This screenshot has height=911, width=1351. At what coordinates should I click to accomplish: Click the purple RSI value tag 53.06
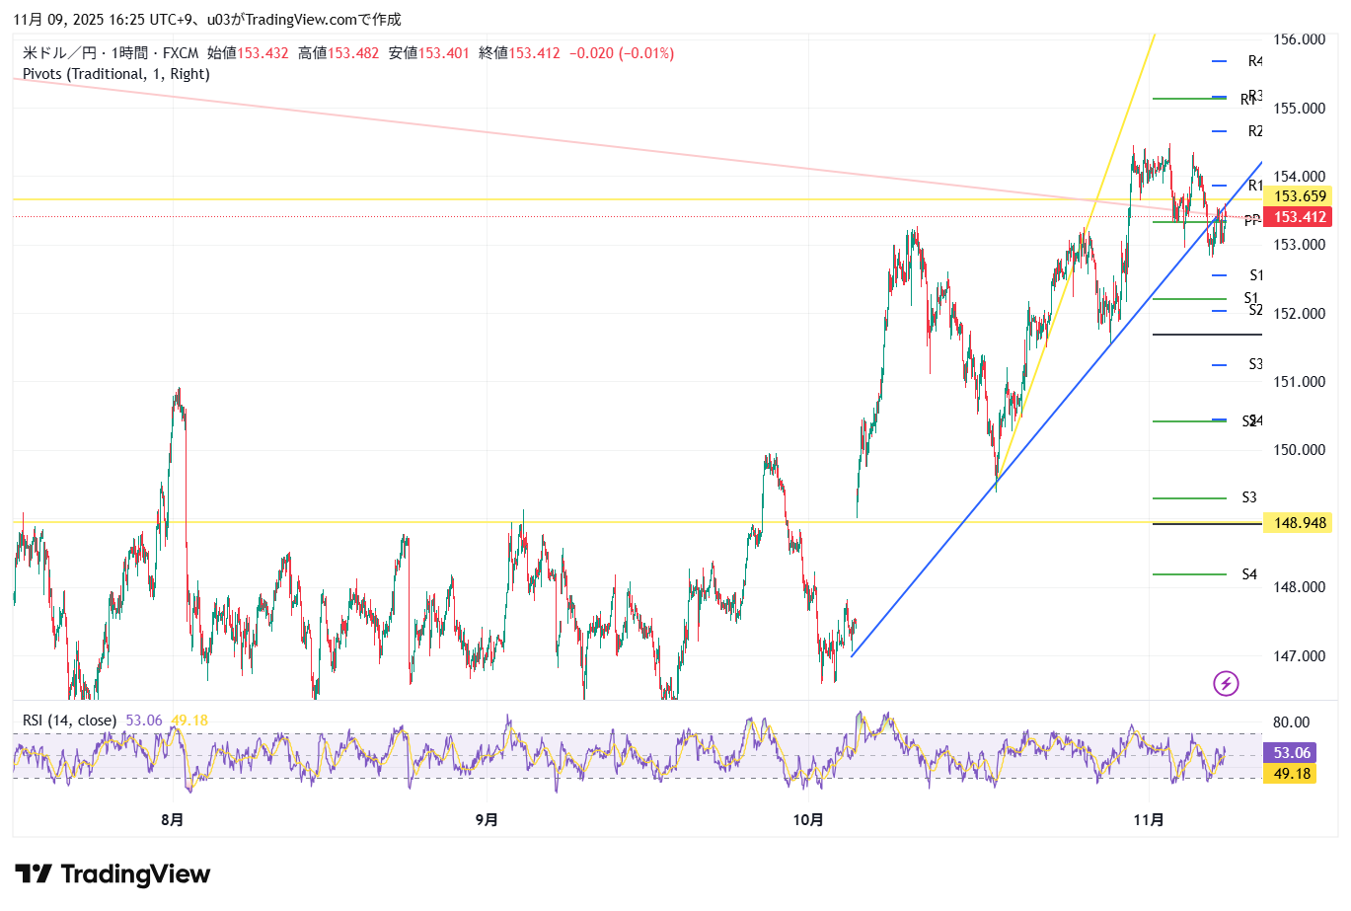(1291, 753)
